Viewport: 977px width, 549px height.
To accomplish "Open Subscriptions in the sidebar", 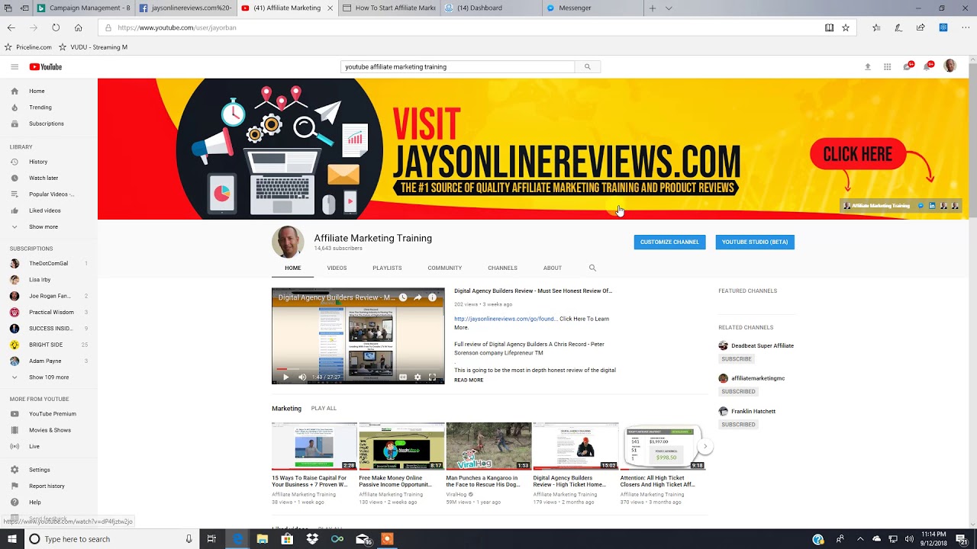I will (x=49, y=124).
